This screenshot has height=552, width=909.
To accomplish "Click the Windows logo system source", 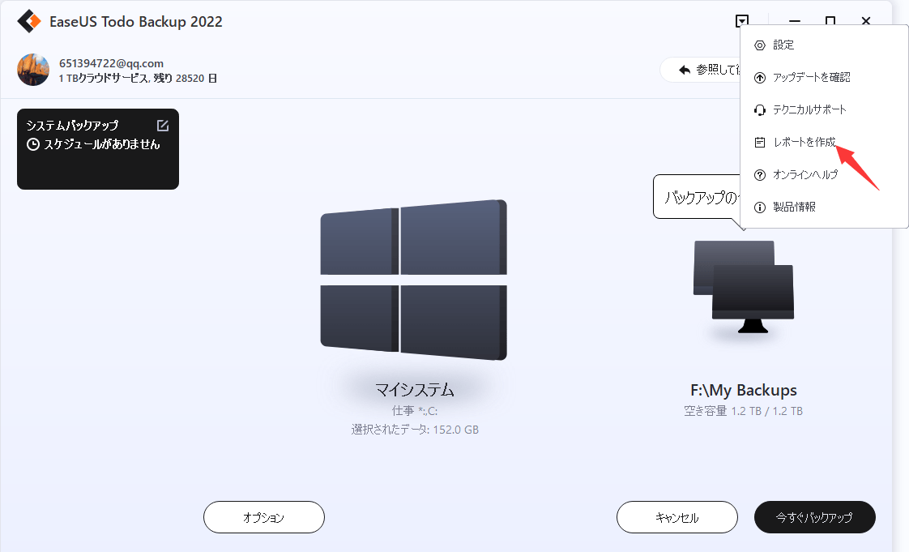I will [414, 280].
